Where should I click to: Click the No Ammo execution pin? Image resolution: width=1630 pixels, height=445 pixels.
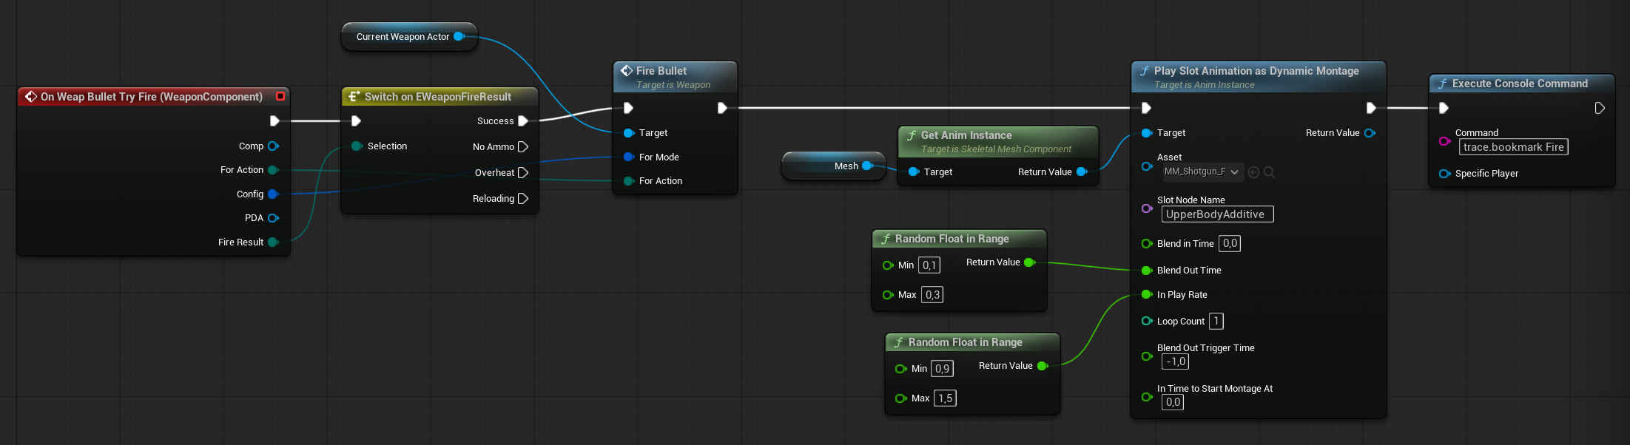(x=523, y=147)
